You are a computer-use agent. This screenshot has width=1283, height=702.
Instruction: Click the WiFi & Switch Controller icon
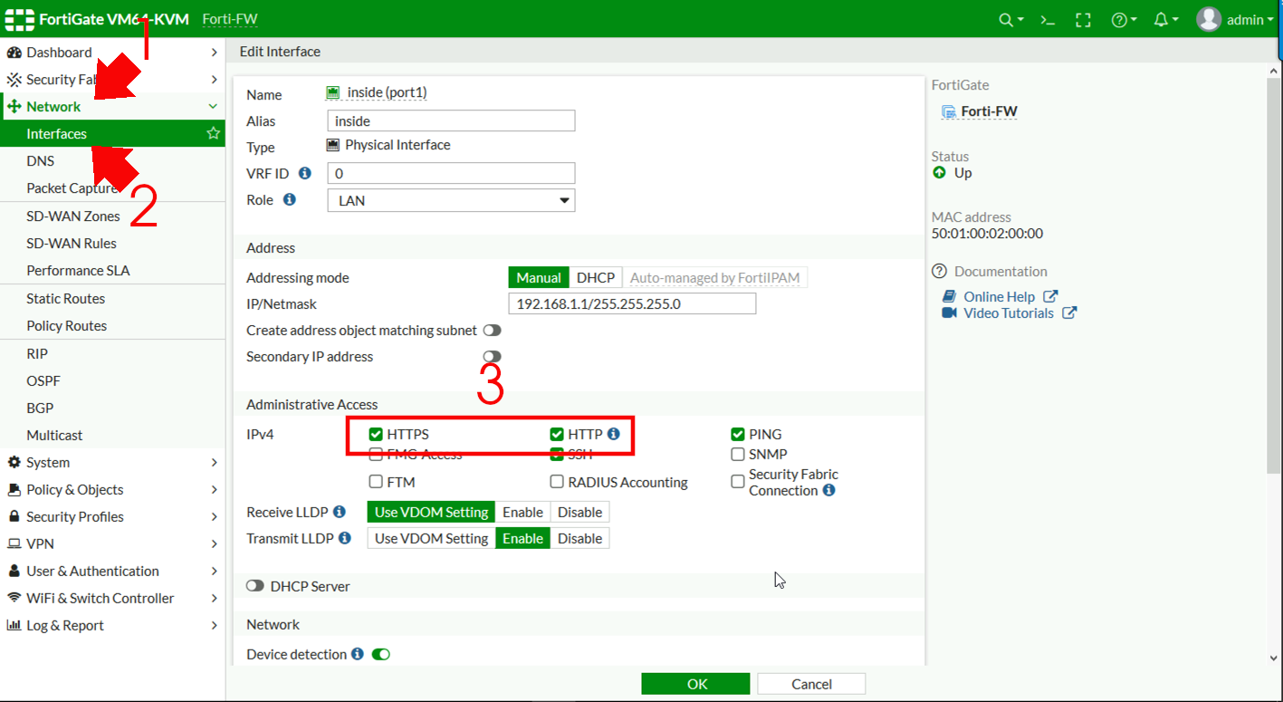pos(14,598)
